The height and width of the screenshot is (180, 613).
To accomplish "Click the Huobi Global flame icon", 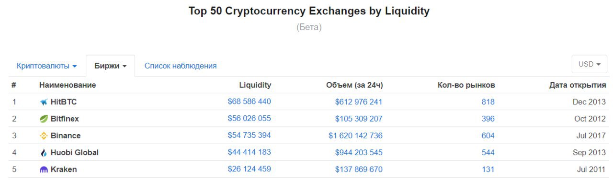I will point(44,153).
